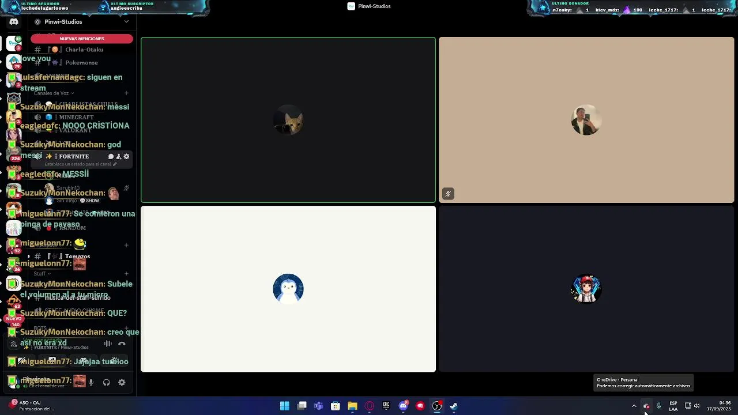738x415 pixels.
Task: Open server with 63 notifications badge
Action: 14,302
